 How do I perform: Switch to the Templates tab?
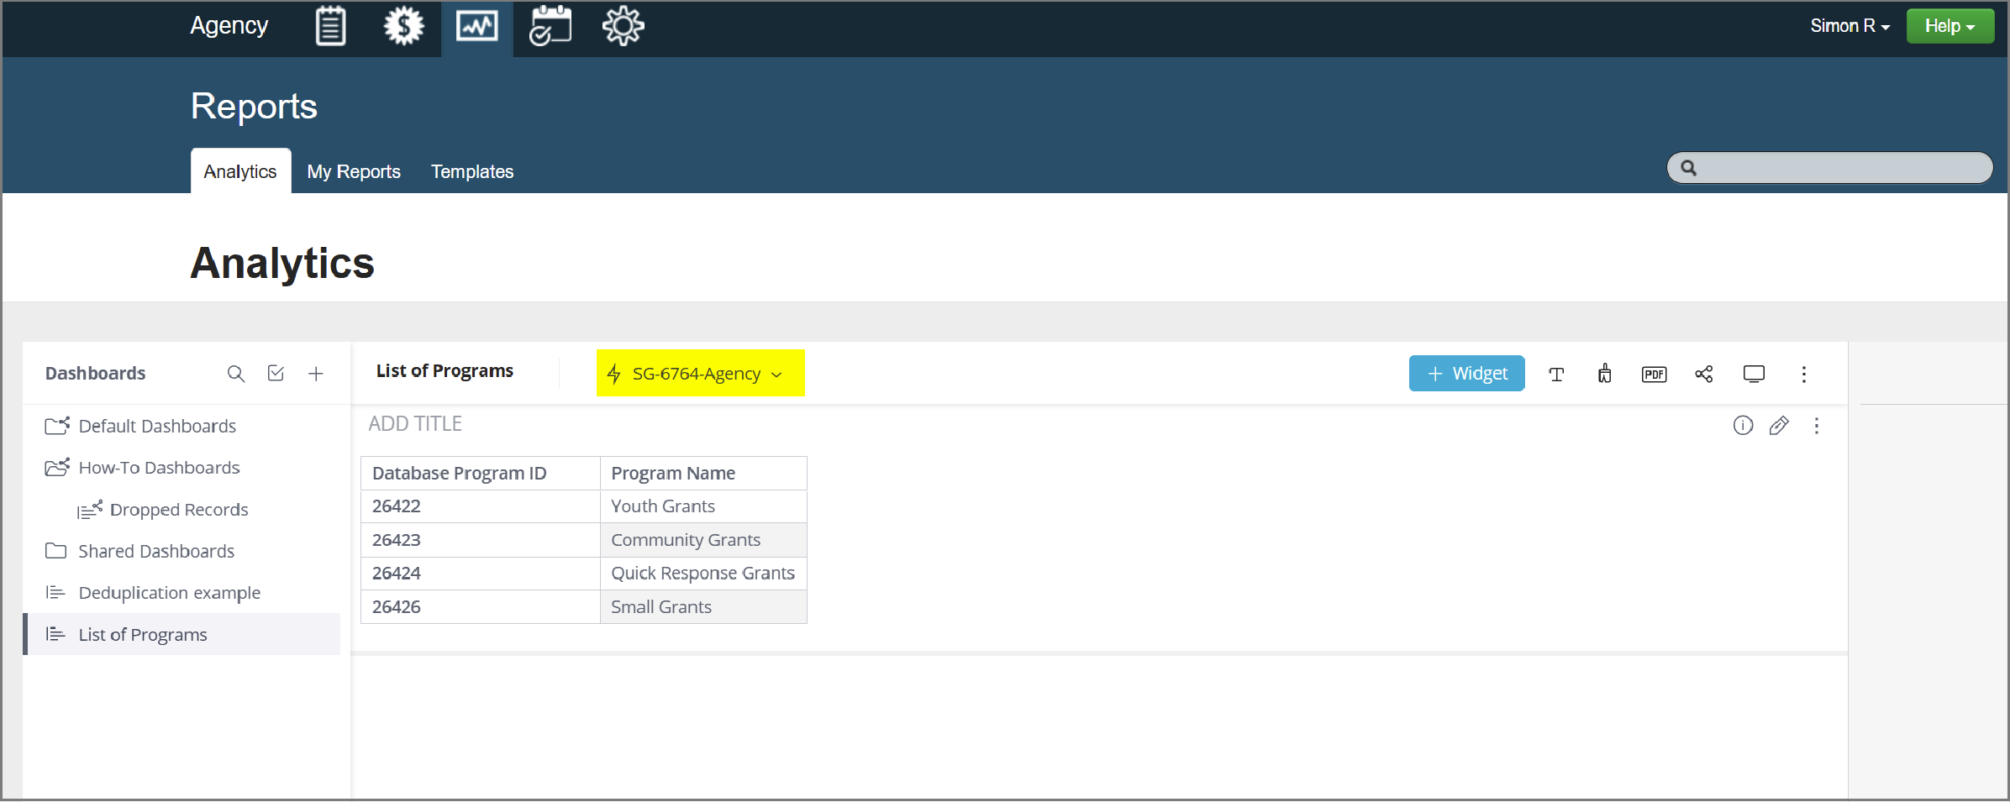[472, 172]
